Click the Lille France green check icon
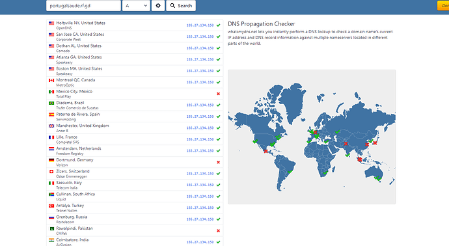This screenshot has height=246, width=449. pyautogui.click(x=219, y=139)
